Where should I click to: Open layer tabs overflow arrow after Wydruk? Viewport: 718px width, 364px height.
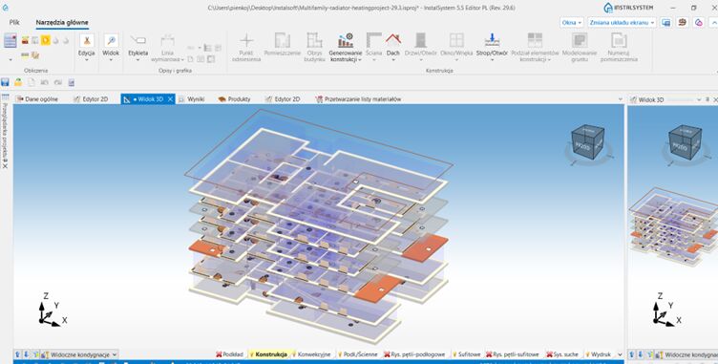[620, 354]
